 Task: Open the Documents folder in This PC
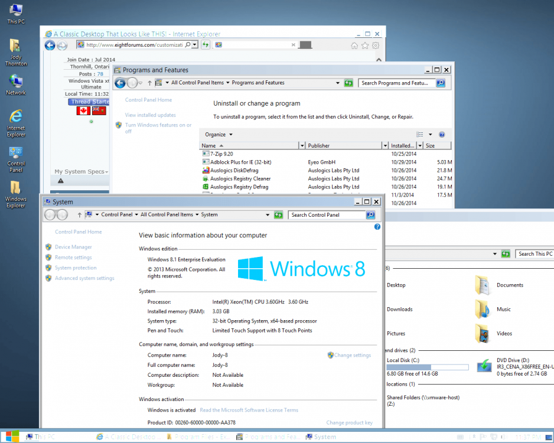483,285
